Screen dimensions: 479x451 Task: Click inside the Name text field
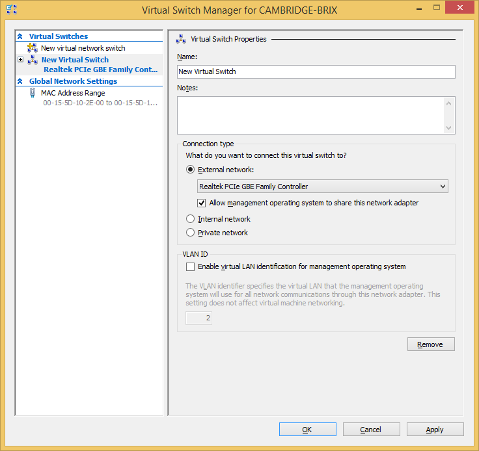point(316,71)
